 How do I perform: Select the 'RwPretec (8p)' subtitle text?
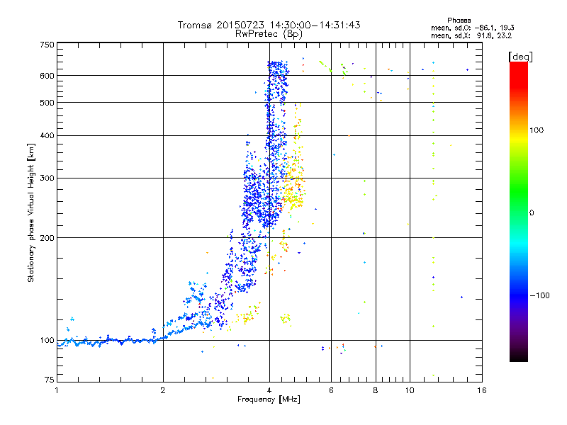tap(269, 34)
